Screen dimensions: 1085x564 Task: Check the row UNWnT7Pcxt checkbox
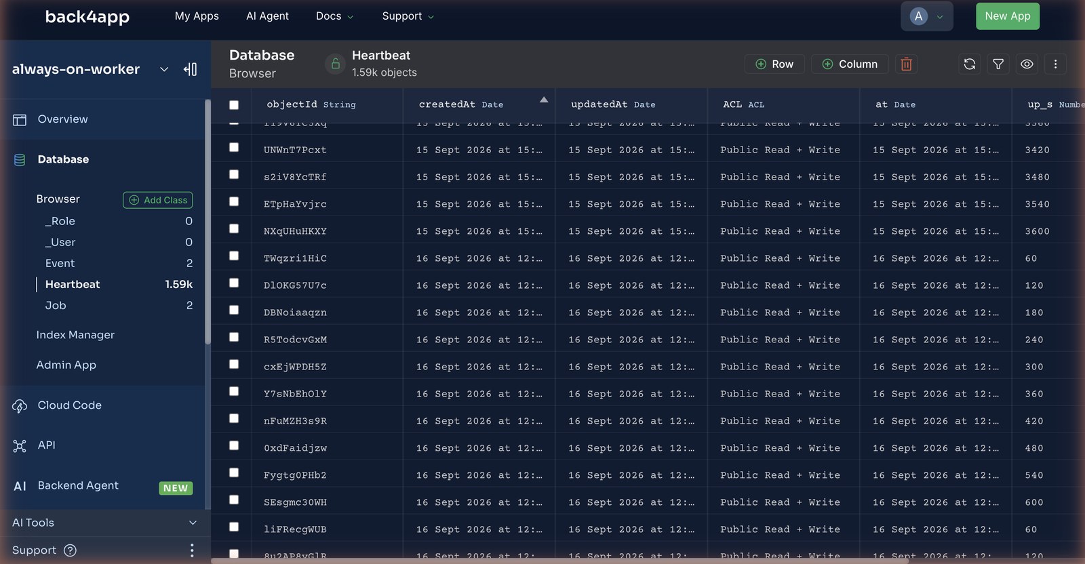pyautogui.click(x=234, y=147)
